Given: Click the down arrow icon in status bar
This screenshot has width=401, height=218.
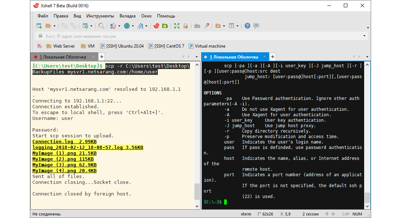Looking at the screenshot, I should point(333,214).
